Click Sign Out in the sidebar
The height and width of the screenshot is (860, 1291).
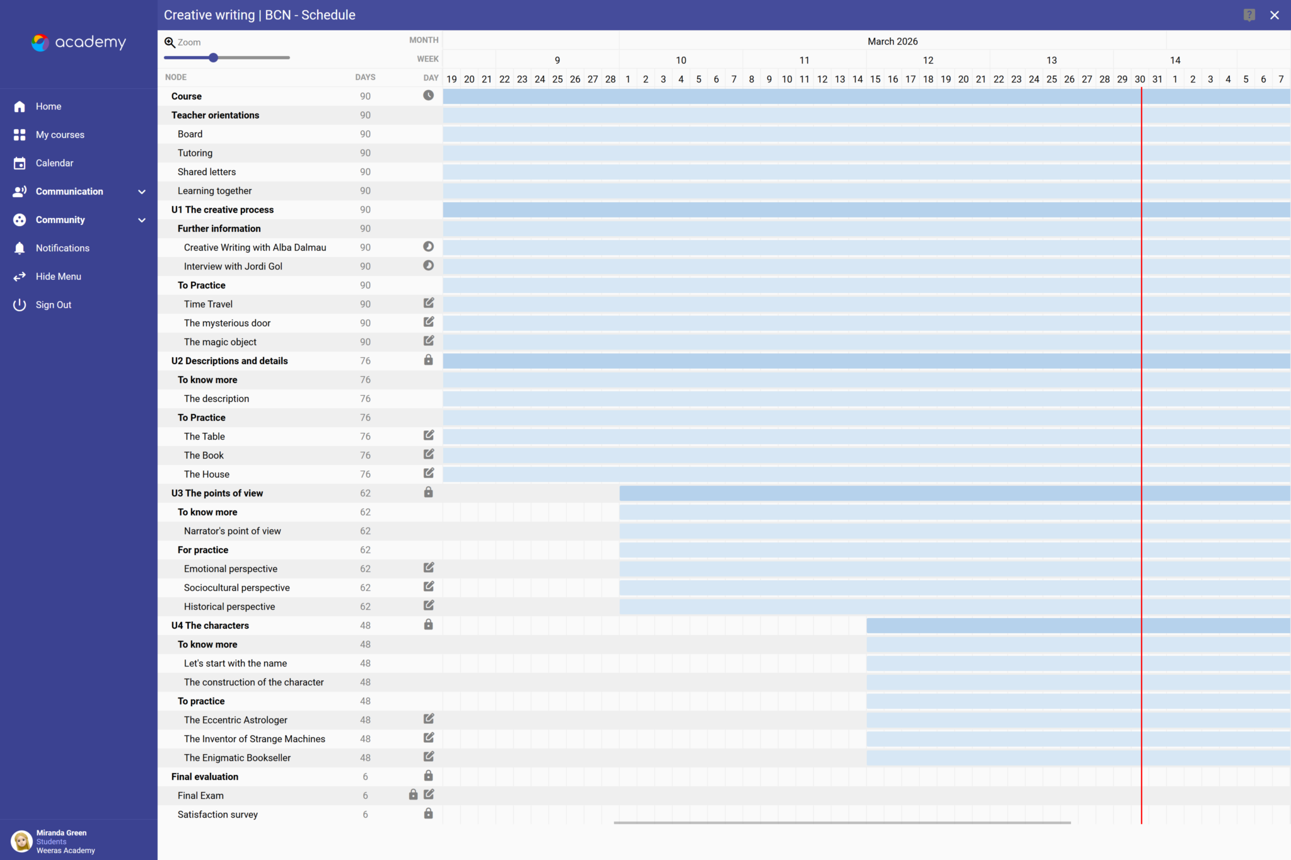(54, 305)
